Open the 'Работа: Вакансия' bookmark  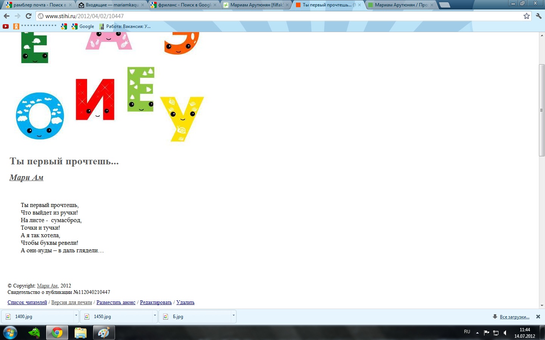pyautogui.click(x=125, y=26)
